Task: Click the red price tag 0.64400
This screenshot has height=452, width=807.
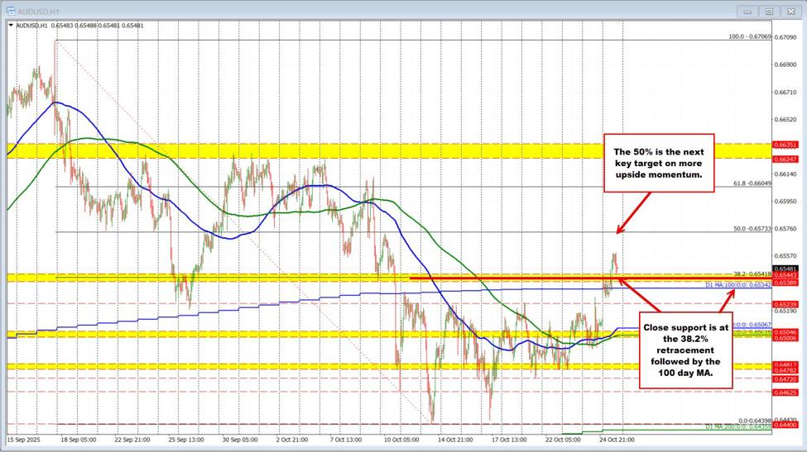Action: pos(786,425)
